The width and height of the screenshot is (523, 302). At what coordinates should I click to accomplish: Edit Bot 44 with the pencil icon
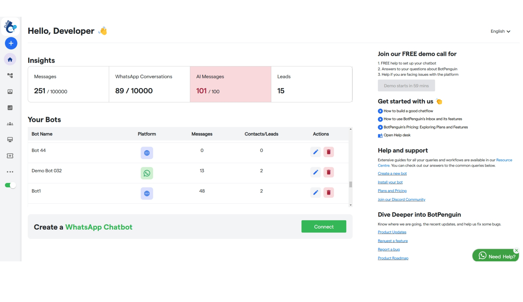point(316,152)
